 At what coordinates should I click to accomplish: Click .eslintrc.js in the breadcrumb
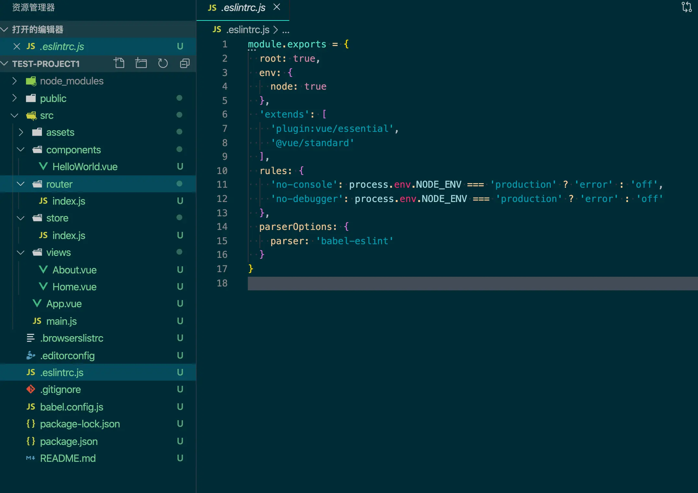point(248,30)
